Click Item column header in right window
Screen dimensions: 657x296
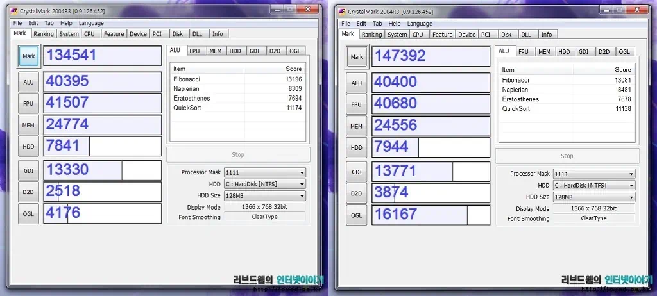[x=536, y=69]
